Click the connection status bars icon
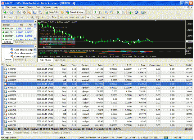This screenshot has width=194, height=140. click(x=166, y=138)
